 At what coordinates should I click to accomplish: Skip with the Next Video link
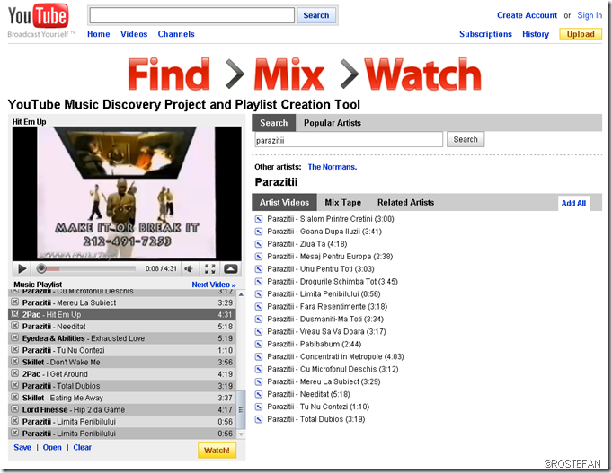(214, 285)
